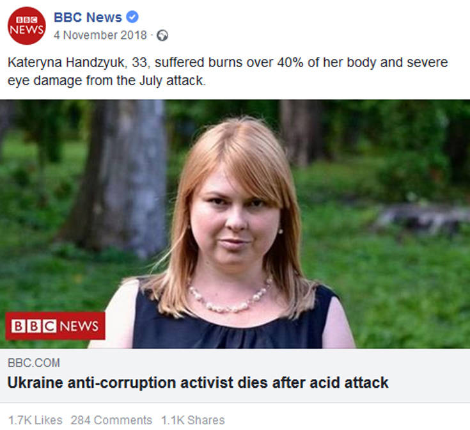This screenshot has height=430, width=470.
Task: Click the blue verified badge
Action: click(x=132, y=17)
